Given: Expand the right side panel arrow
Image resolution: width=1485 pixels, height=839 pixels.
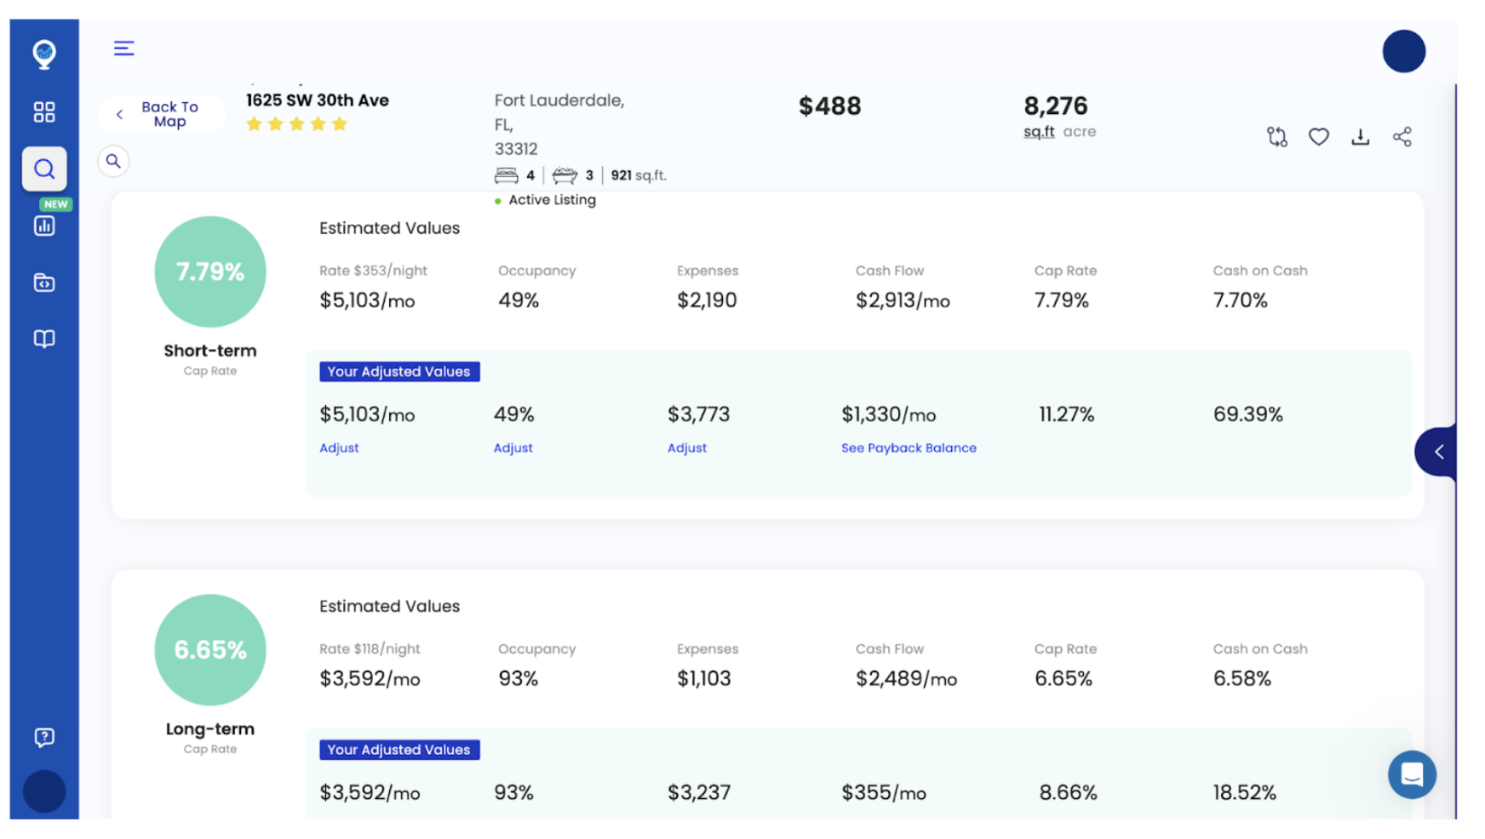Looking at the screenshot, I should click(x=1437, y=452).
